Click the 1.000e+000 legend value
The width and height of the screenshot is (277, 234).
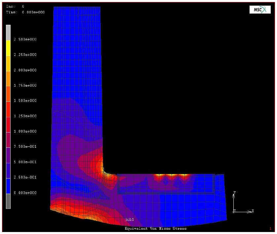(x=25, y=132)
